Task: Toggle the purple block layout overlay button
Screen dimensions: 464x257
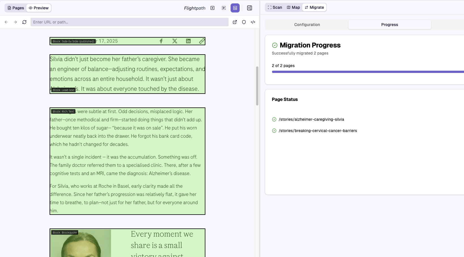Action: (235, 8)
